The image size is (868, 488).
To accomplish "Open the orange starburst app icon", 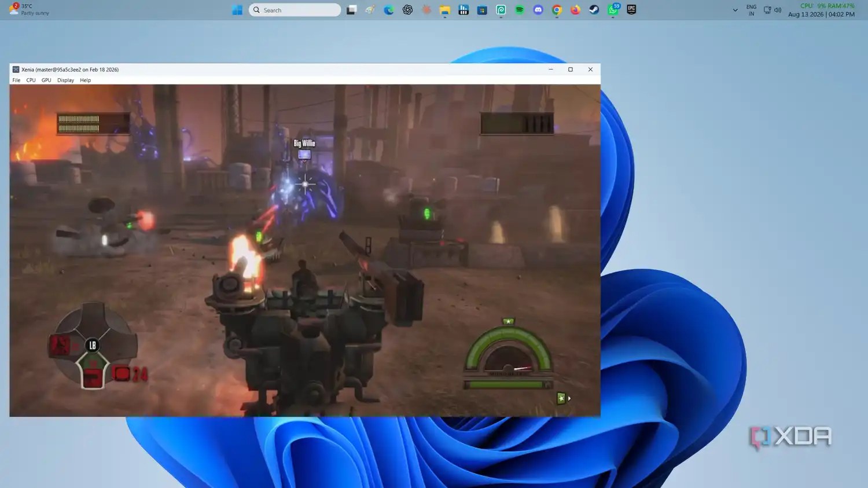I will click(x=426, y=10).
